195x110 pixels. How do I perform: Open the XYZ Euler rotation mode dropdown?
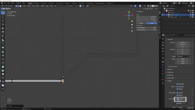point(183,56)
